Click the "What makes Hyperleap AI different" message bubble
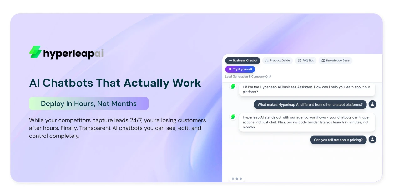Image resolution: width=394 pixels, height=187 pixels. tap(310, 105)
